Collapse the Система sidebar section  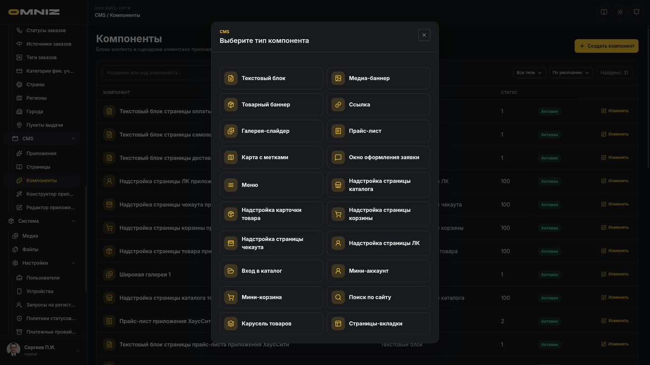[x=42, y=221]
